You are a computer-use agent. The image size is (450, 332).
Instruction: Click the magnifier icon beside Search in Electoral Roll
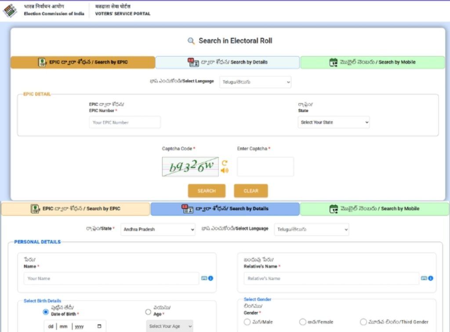tap(191, 41)
